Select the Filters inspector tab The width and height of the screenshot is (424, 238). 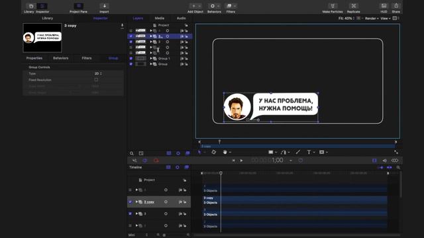[x=87, y=58]
